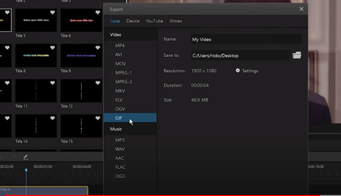
Task: Select the Title 4 clip on timeline
Action: pyautogui.click(x=44, y=191)
